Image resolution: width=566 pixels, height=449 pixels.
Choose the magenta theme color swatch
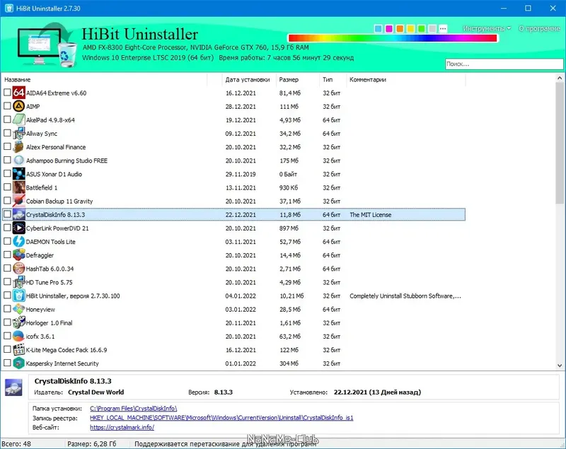pyautogui.click(x=388, y=28)
